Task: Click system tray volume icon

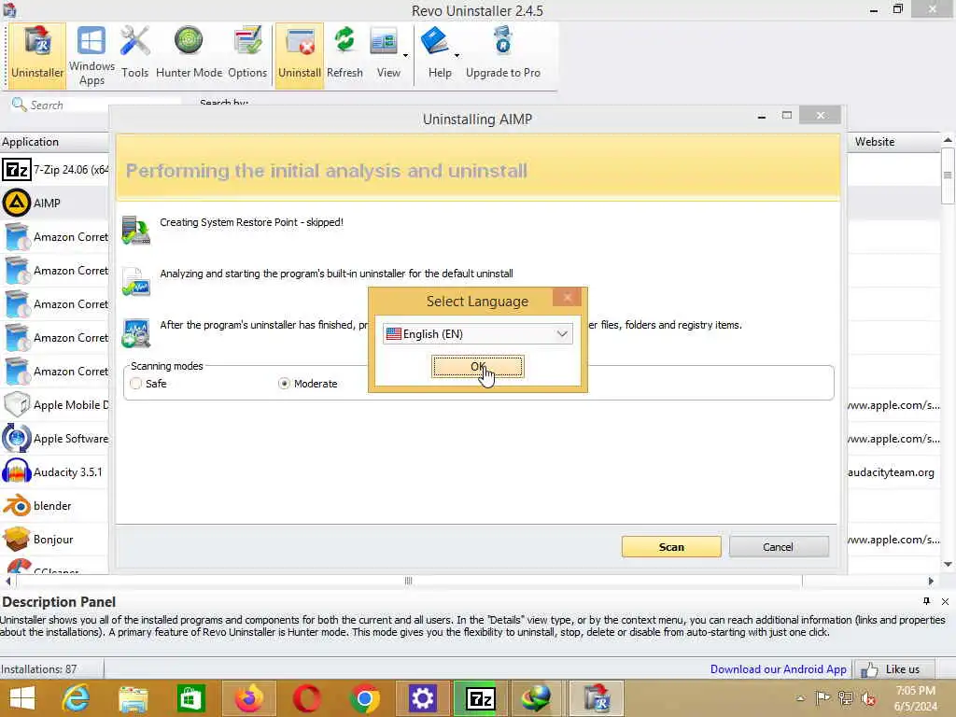Action: pyautogui.click(x=869, y=698)
